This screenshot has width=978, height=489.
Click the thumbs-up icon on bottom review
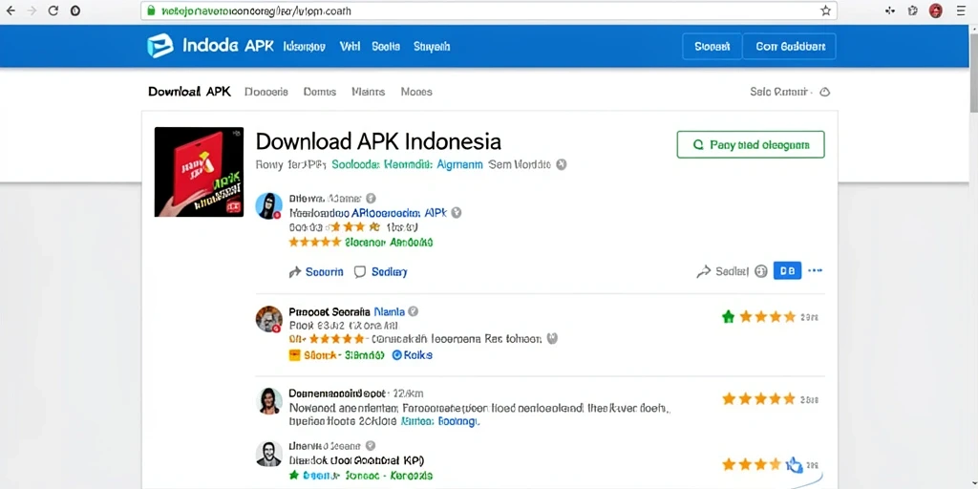tap(794, 464)
